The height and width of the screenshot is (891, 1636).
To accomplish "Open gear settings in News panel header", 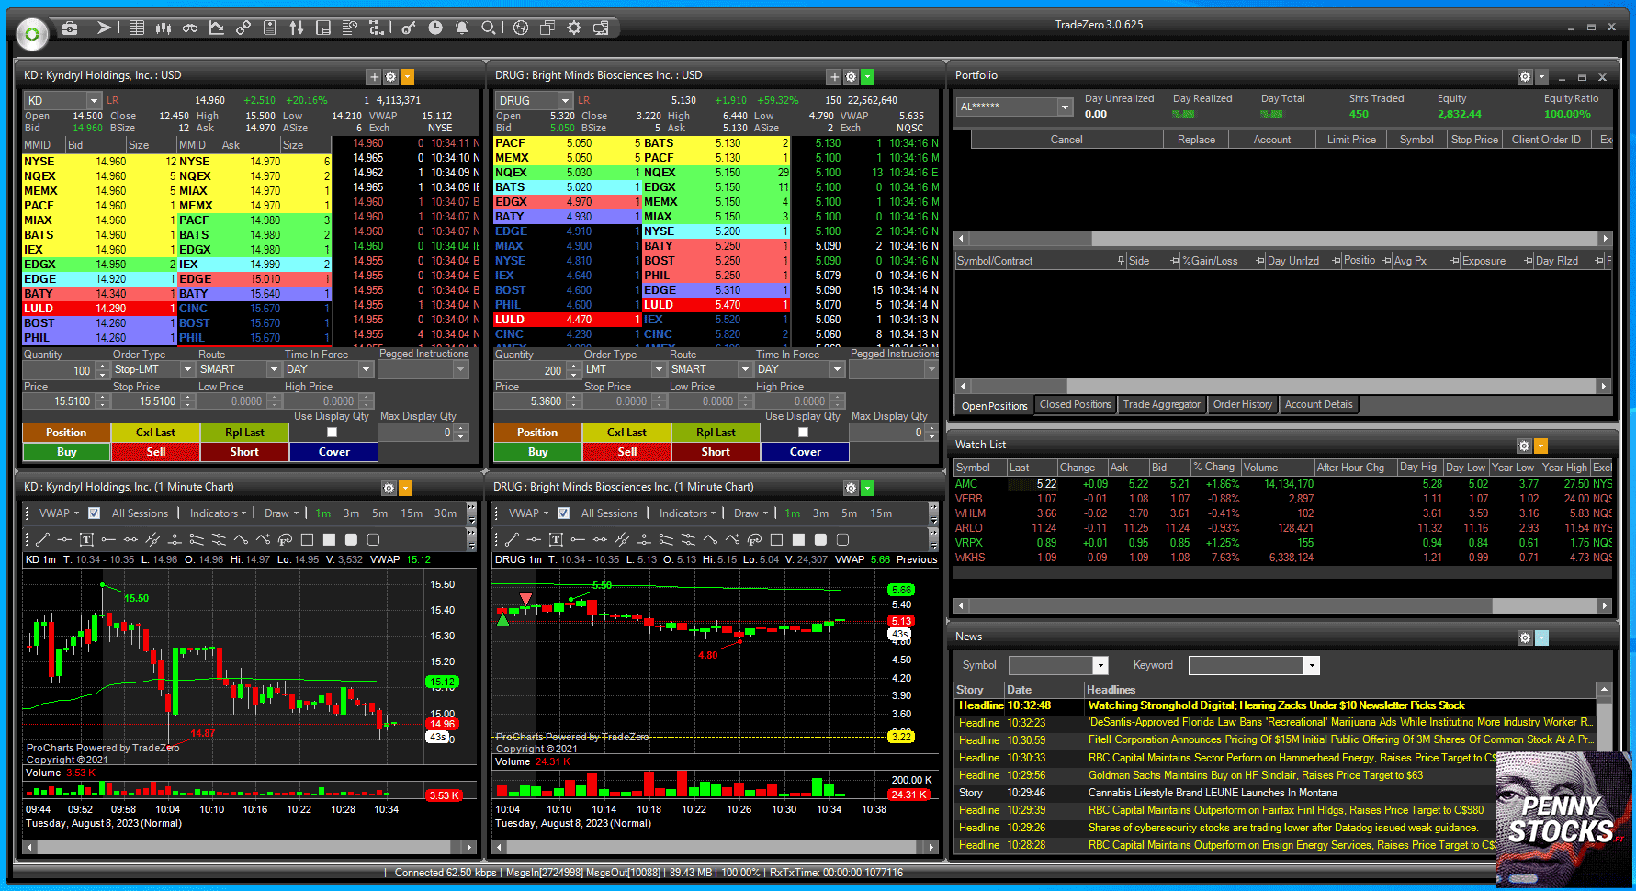I will point(1525,637).
